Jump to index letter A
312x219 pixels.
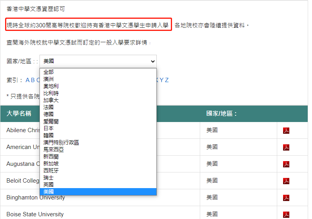(28, 80)
